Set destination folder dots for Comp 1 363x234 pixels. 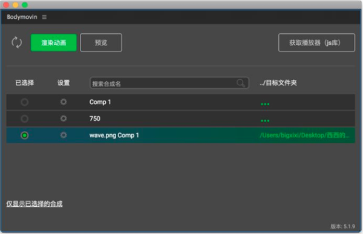[x=265, y=104]
